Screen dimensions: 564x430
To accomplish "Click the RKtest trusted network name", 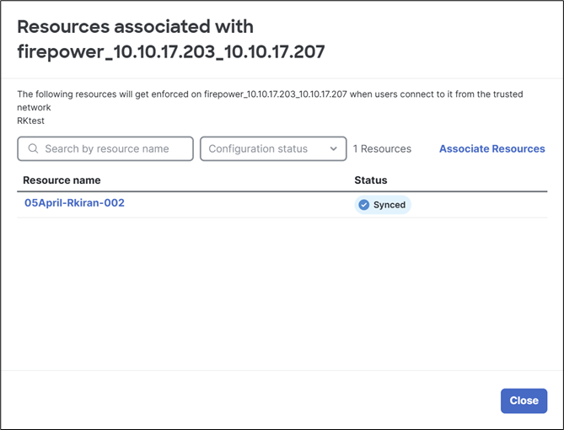I will [x=30, y=121].
